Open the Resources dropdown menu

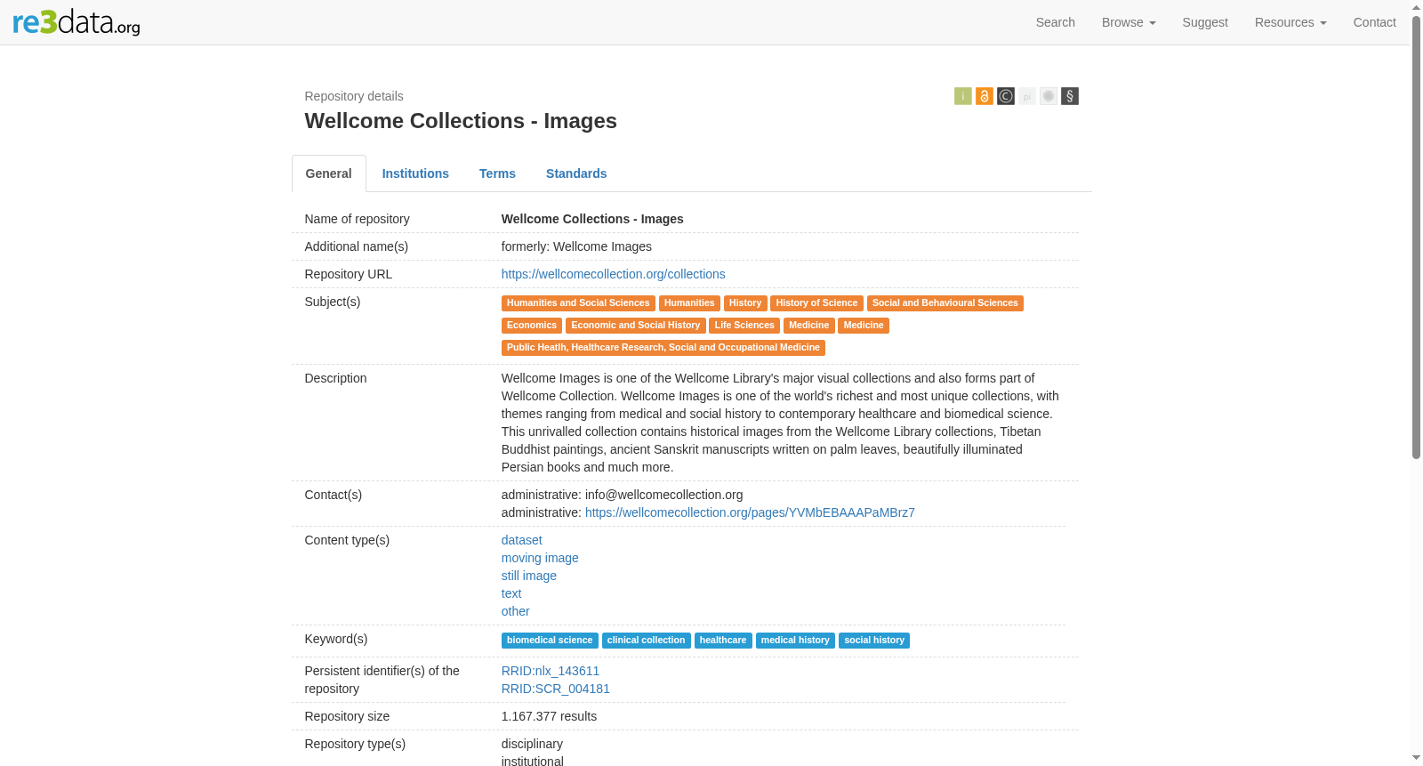(x=1290, y=22)
